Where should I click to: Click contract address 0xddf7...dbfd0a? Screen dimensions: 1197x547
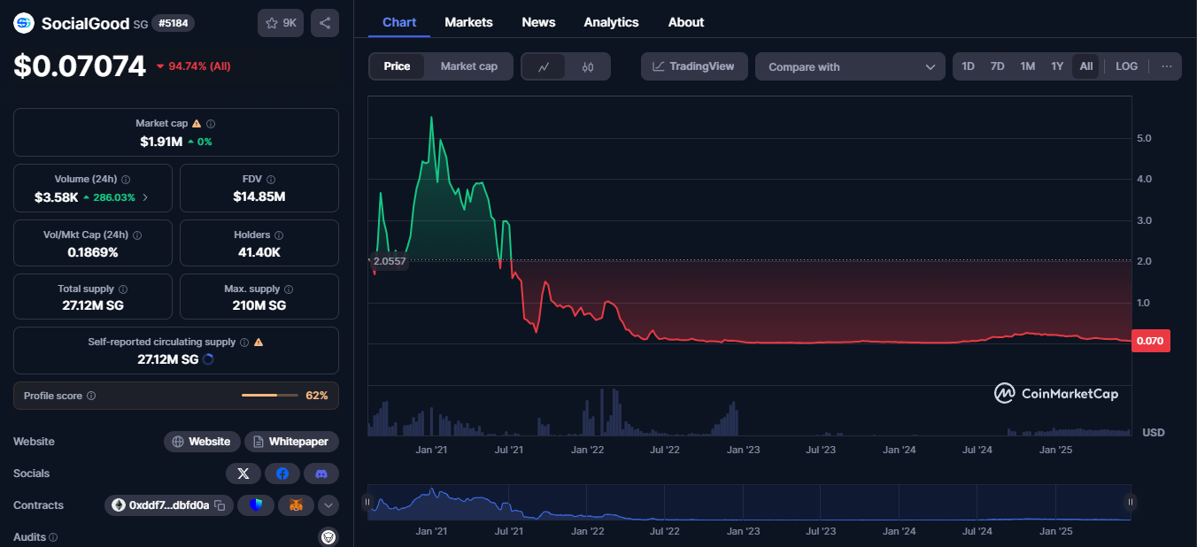click(x=169, y=505)
